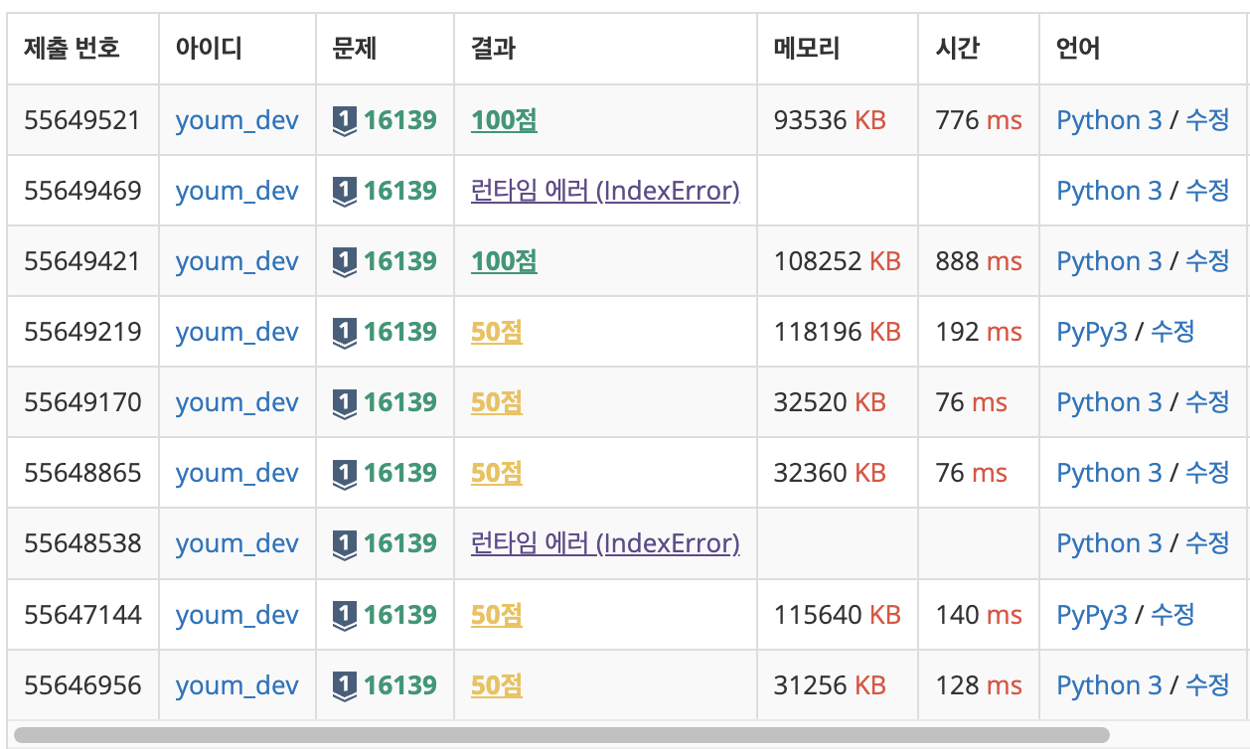View Python 3 source of submission 55646956
1250x749 pixels.
pyautogui.click(x=1109, y=685)
